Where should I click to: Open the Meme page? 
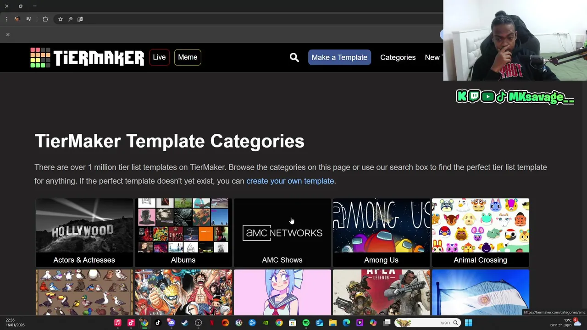tap(188, 57)
